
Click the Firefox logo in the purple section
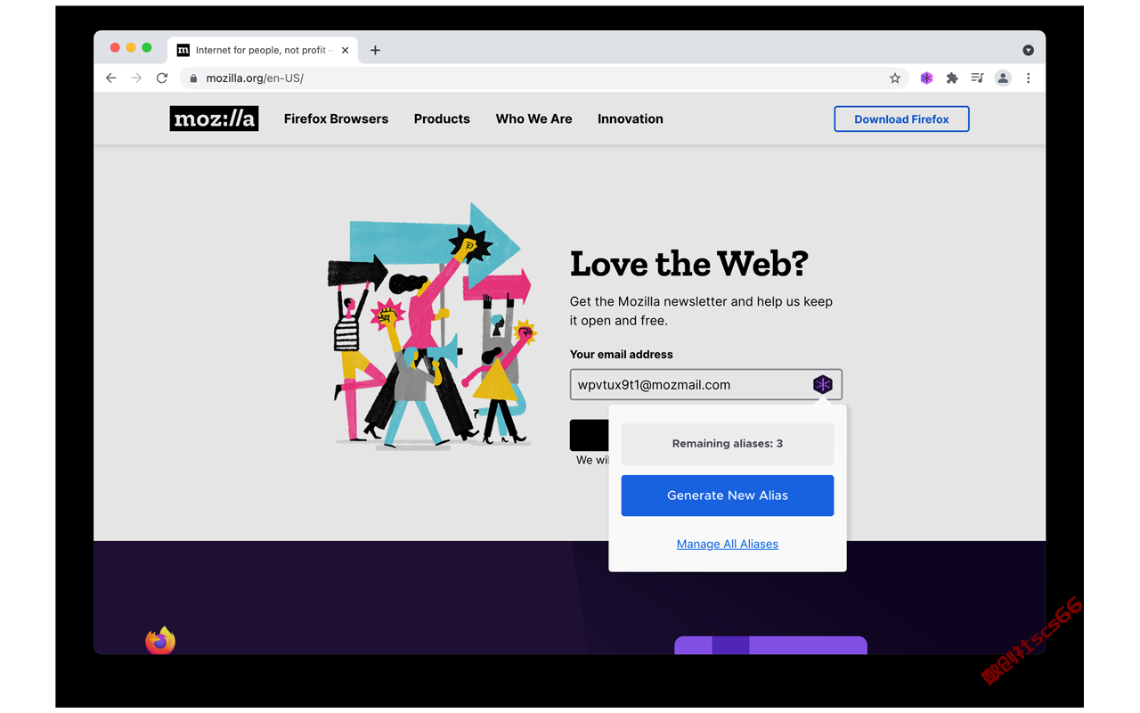click(x=160, y=640)
